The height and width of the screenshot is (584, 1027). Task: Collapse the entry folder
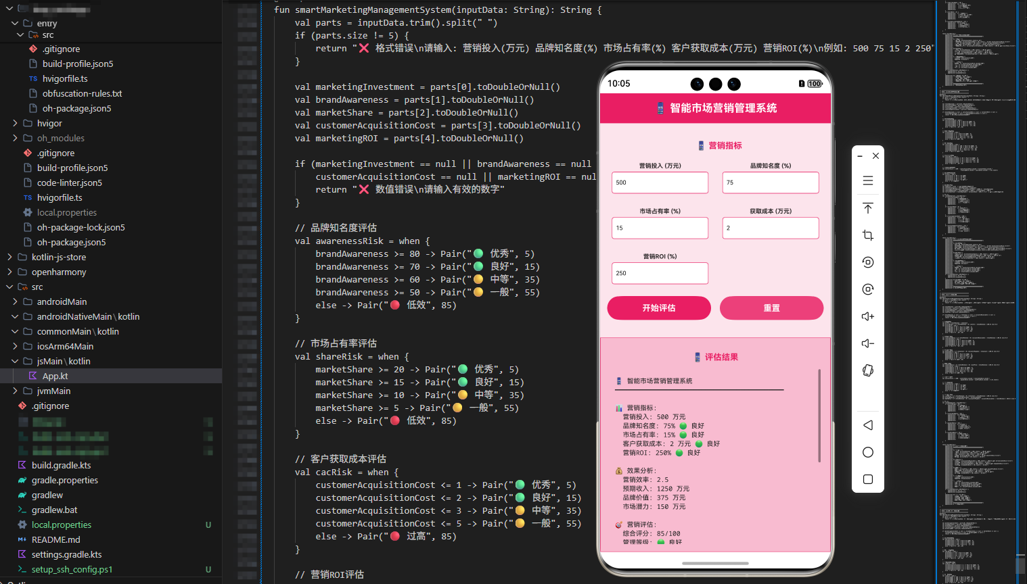point(15,23)
